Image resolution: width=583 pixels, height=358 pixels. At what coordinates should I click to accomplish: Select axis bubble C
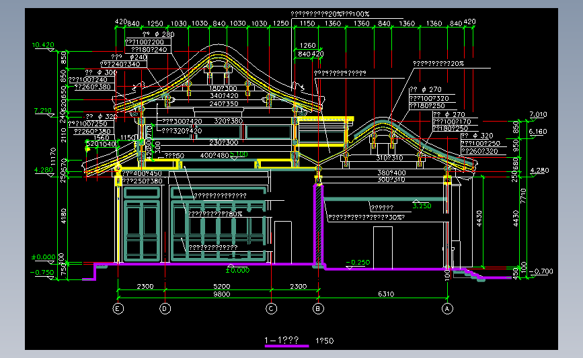272,308
